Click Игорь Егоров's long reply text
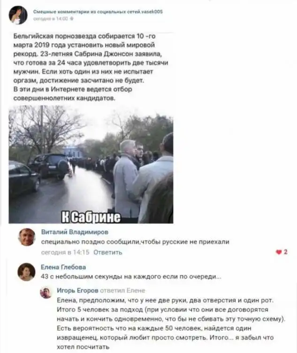Viewport: 297px width, 353px height. [x=171, y=323]
